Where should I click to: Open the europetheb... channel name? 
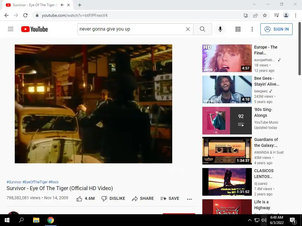264,60
